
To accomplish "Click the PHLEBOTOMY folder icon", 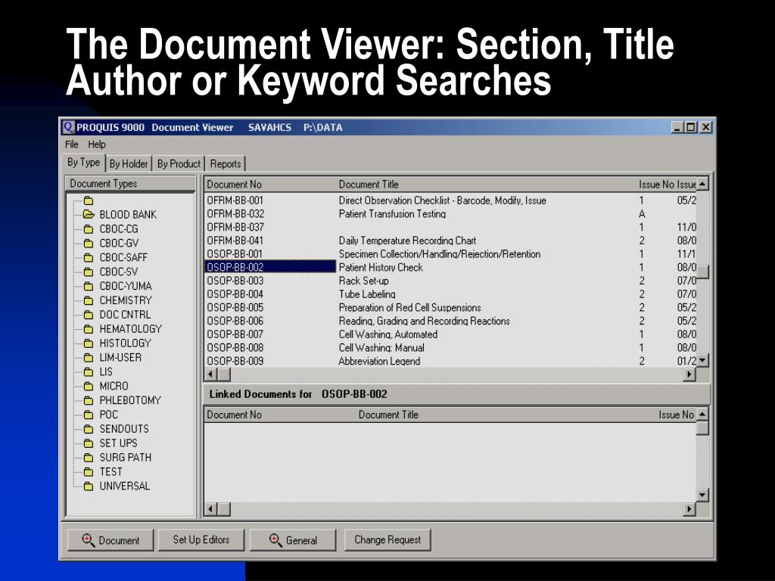I will tap(89, 400).
